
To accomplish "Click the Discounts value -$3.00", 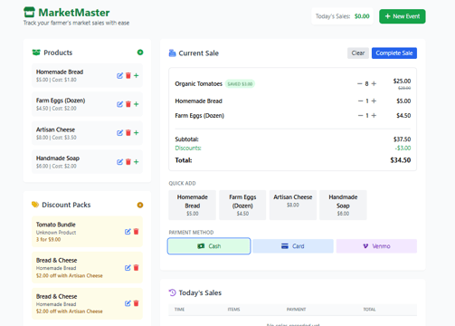I will [x=403, y=148].
